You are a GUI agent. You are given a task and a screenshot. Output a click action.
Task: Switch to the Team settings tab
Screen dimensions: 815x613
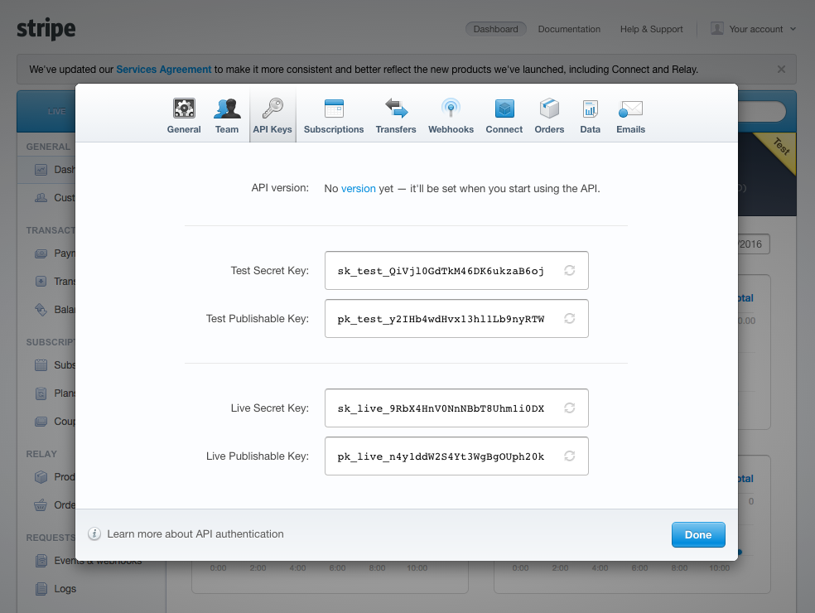[x=227, y=115]
